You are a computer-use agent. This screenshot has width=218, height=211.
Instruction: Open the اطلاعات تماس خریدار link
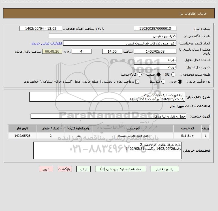point(47,43)
